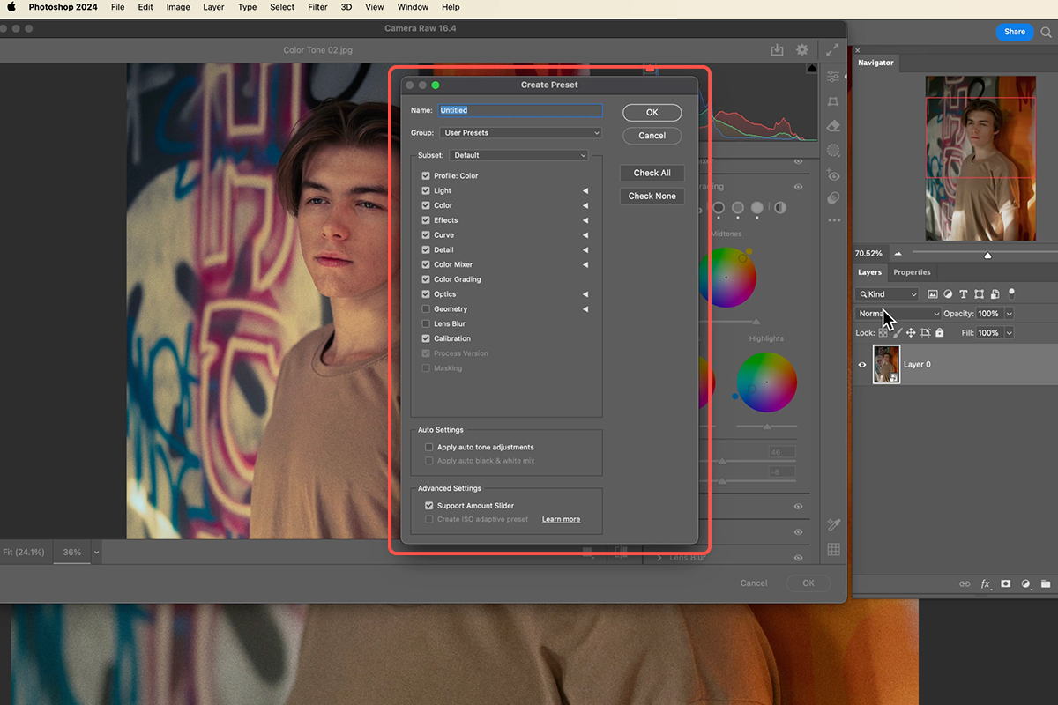Viewport: 1058px width, 705px height.
Task: Check Apply auto tone adjustments
Action: pyautogui.click(x=429, y=447)
